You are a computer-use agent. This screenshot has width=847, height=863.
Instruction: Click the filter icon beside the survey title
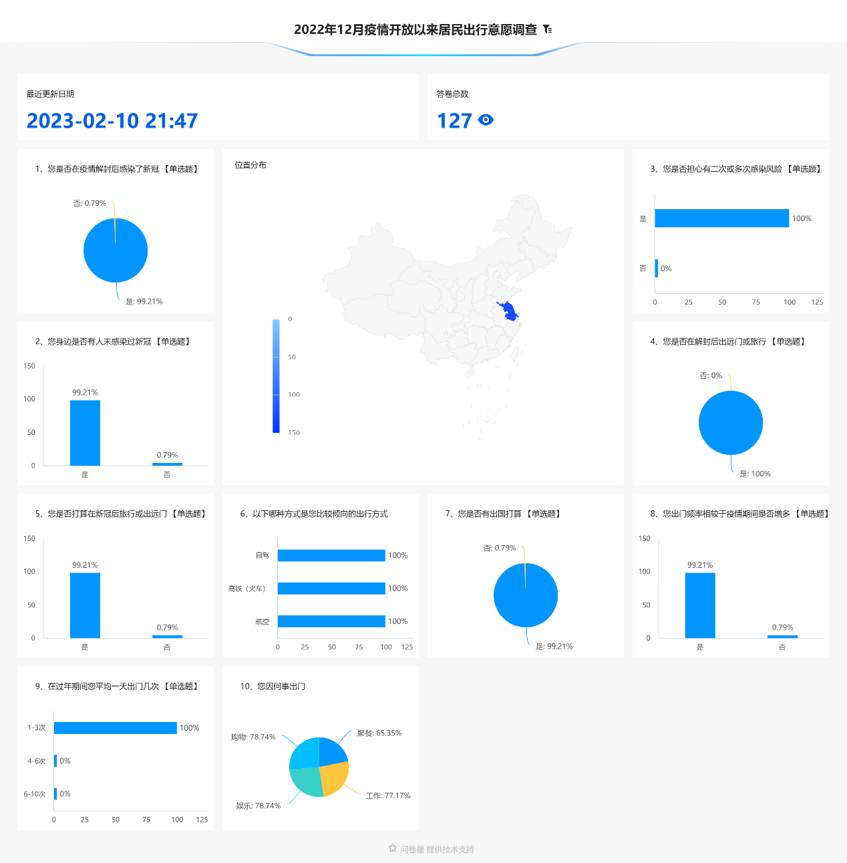tap(548, 29)
